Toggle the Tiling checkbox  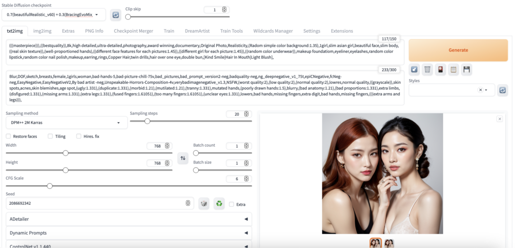point(50,136)
